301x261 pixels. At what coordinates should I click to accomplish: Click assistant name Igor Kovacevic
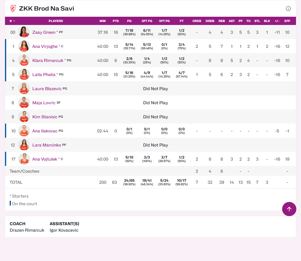pyautogui.click(x=64, y=230)
